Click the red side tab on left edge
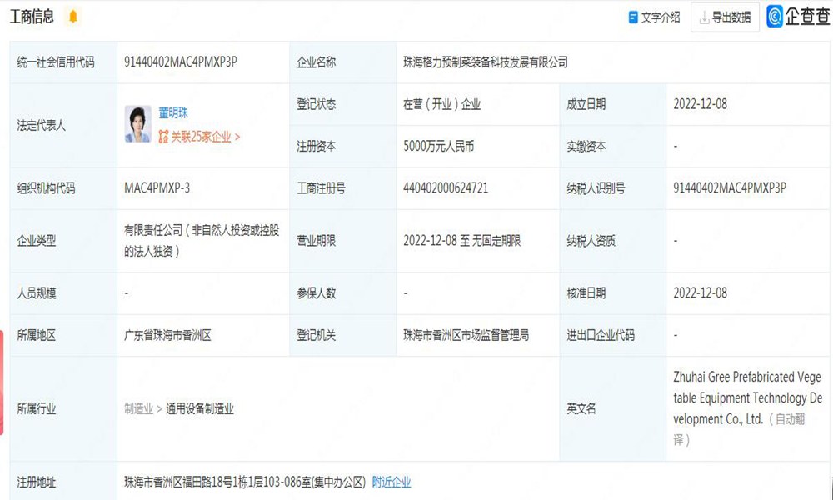Viewport: 833px width, 500px height. click(2, 382)
